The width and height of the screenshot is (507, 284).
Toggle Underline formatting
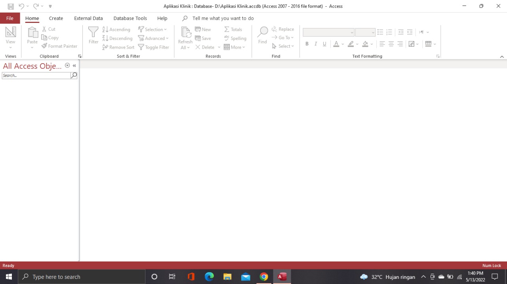[x=324, y=44]
